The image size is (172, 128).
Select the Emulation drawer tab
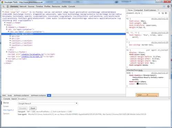click(x=22, y=99)
